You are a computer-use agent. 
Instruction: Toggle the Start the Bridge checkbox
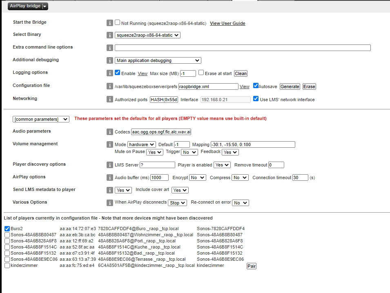pos(117,22)
